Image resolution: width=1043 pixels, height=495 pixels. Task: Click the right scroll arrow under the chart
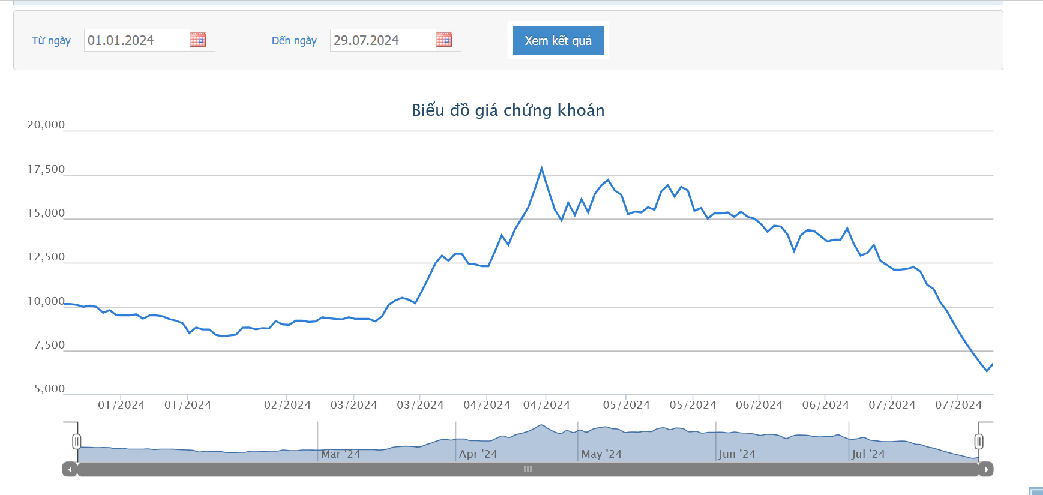986,469
